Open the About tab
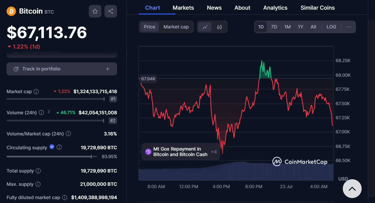The width and height of the screenshot is (375, 203). pos(242,8)
